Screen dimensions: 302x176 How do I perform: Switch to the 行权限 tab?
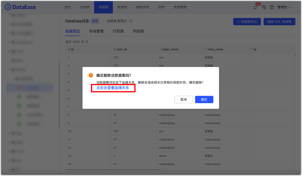(x=118, y=31)
